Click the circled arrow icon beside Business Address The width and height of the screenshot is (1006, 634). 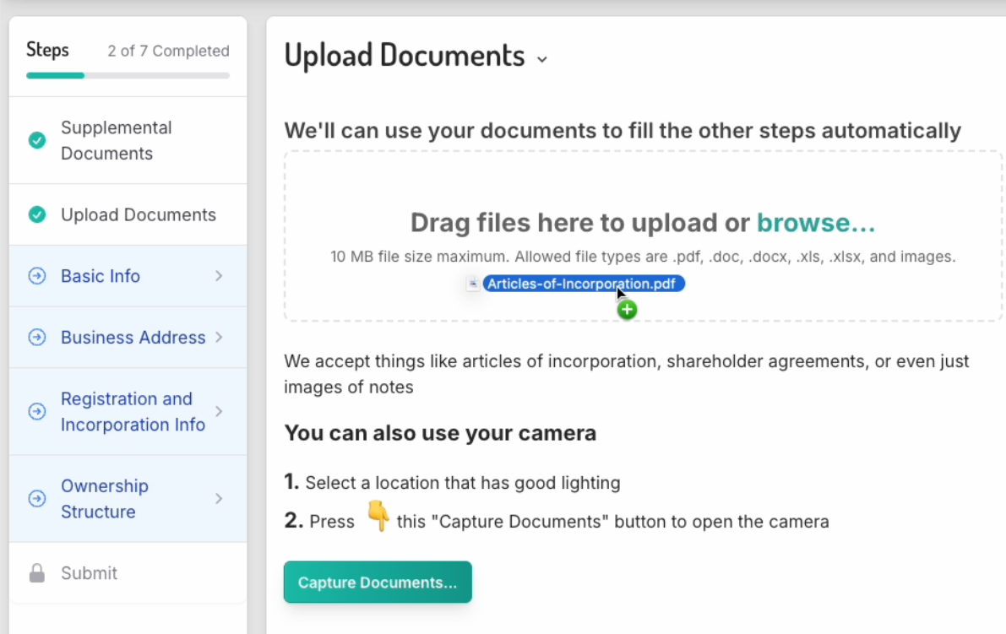(37, 338)
